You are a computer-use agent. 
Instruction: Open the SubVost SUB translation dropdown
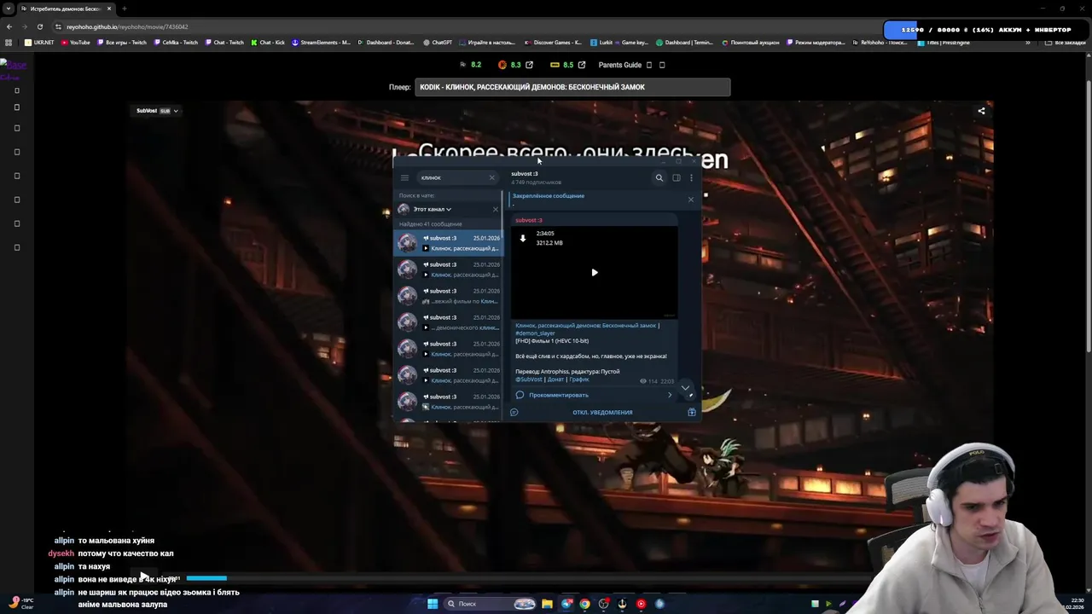pos(158,111)
